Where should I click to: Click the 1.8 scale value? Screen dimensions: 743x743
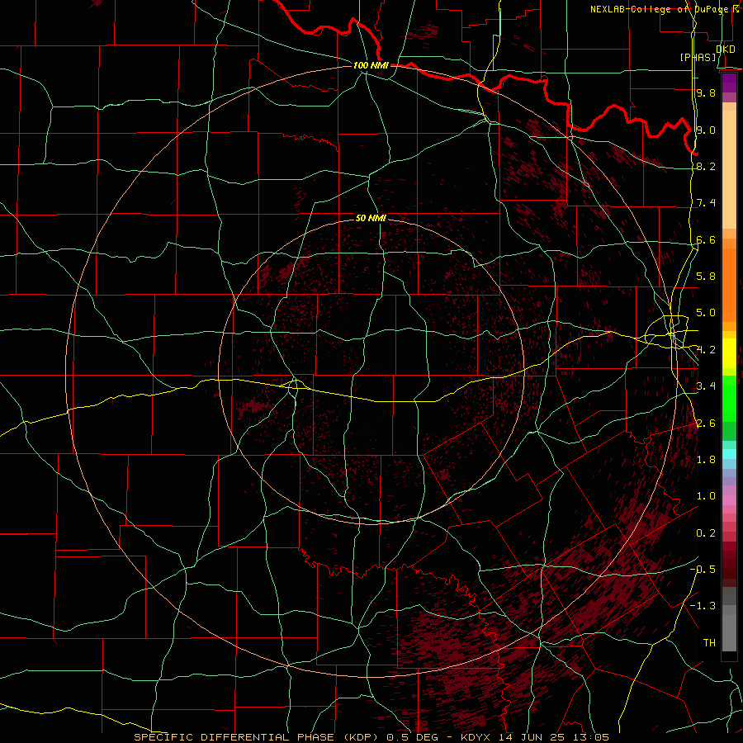[x=706, y=460]
